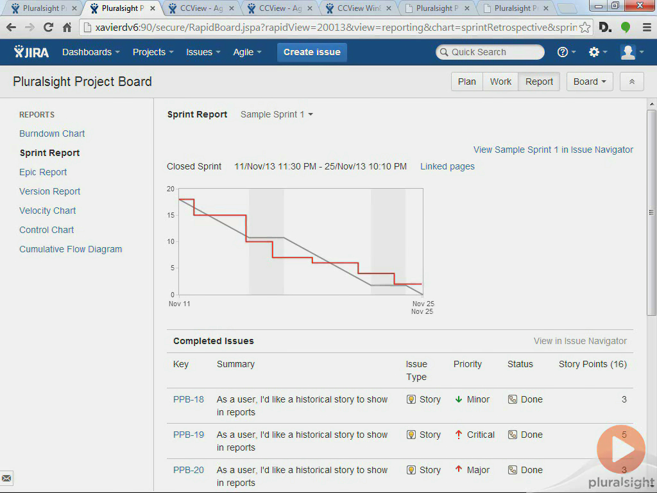Open the Agile dropdown menu
Viewport: 657px width, 493px height.
247,52
